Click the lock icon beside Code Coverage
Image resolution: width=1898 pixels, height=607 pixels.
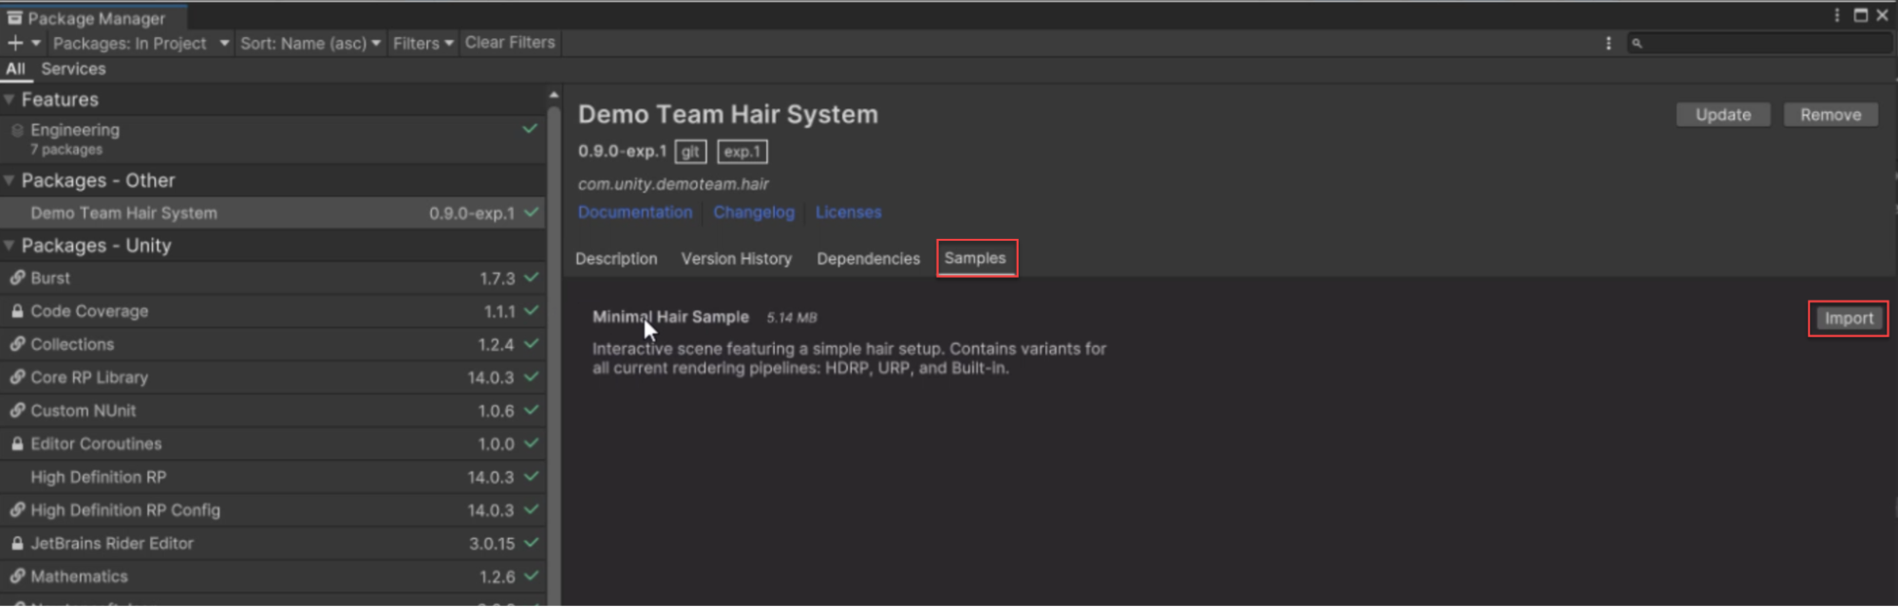[17, 311]
